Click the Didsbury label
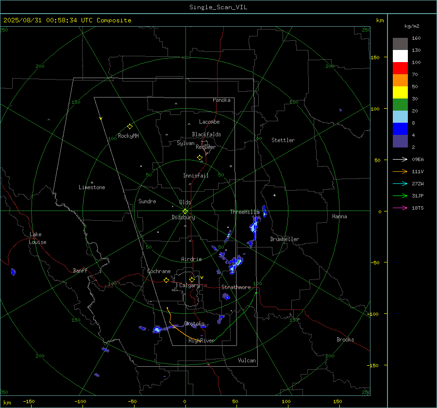Image resolution: width=437 pixels, height=408 pixels. click(184, 217)
